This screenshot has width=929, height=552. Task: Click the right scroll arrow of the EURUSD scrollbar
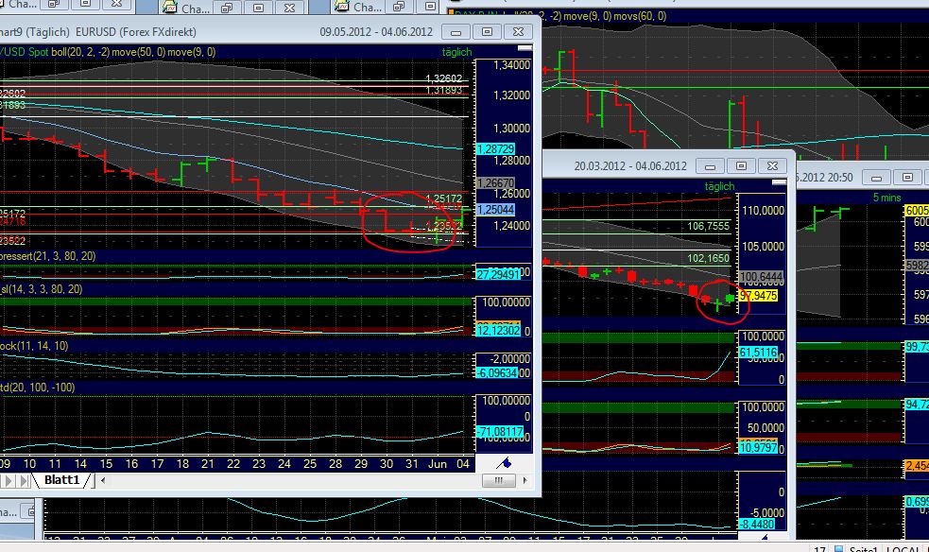point(525,480)
